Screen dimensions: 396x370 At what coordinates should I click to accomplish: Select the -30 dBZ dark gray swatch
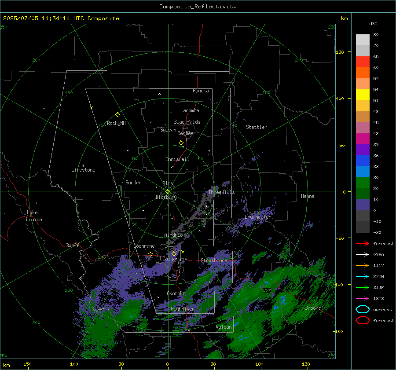pyautogui.click(x=363, y=227)
